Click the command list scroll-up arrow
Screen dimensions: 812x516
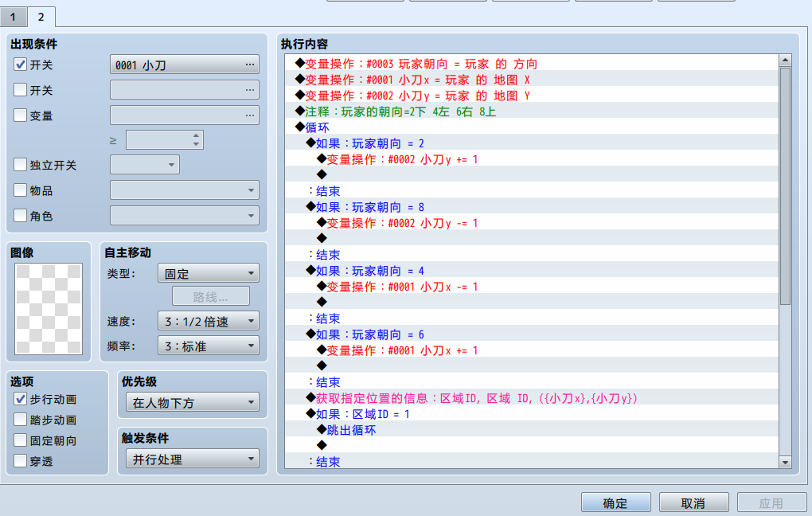785,61
